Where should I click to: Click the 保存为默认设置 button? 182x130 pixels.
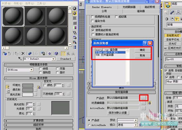(118, 113)
